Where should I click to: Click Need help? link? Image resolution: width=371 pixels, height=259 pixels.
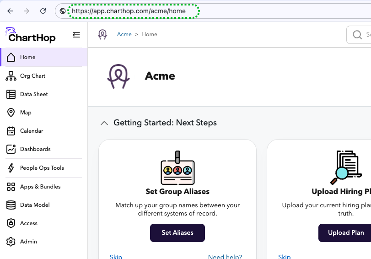[225, 257]
